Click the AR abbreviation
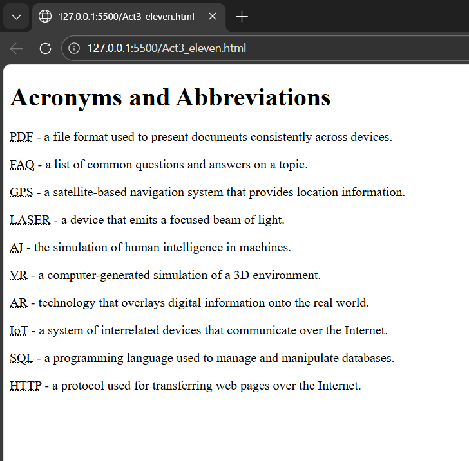Screen dimensions: 469x461 (x=19, y=303)
